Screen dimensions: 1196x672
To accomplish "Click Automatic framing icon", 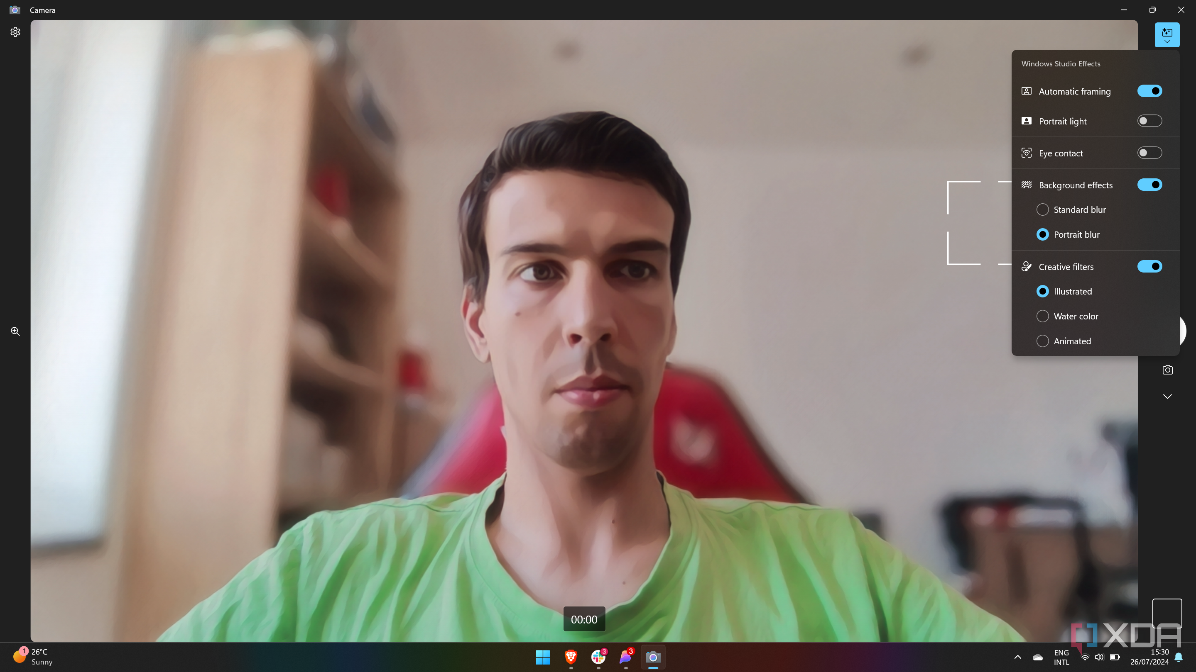I will [1026, 91].
